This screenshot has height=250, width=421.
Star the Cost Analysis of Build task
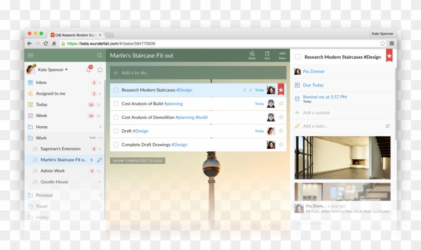281,103
